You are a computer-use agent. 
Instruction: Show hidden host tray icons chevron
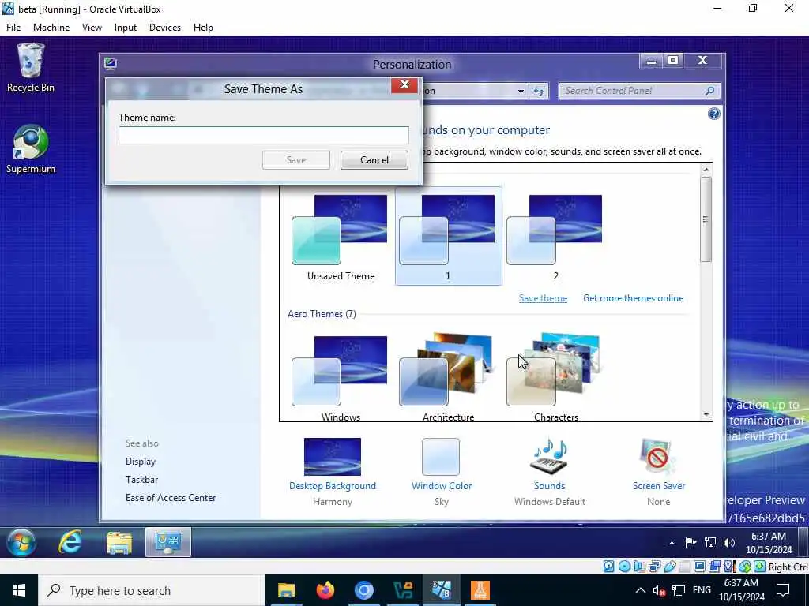(x=640, y=590)
